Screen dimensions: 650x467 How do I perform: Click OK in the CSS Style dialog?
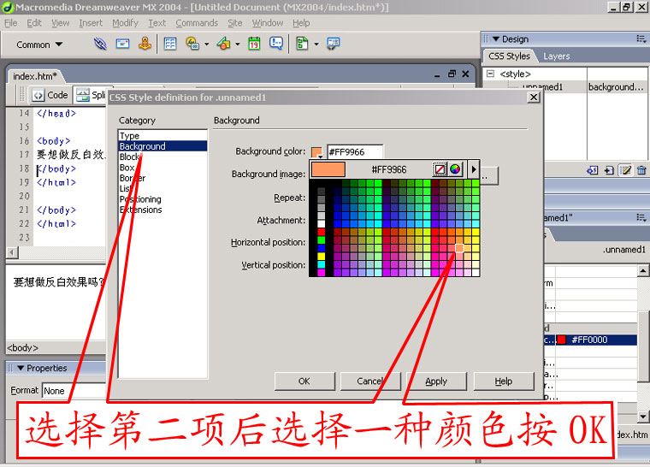304,381
